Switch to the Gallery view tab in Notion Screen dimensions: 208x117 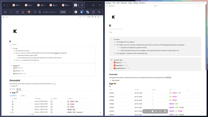tap(13, 89)
